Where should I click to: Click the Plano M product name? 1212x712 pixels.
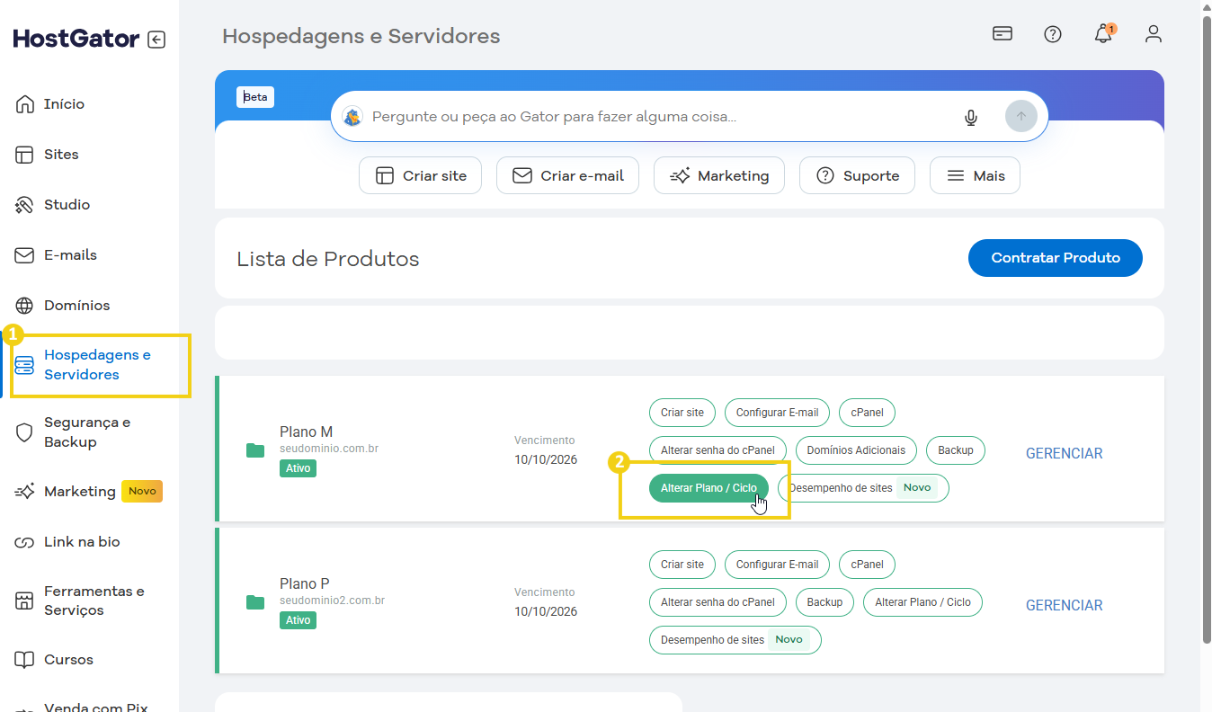[x=307, y=432]
